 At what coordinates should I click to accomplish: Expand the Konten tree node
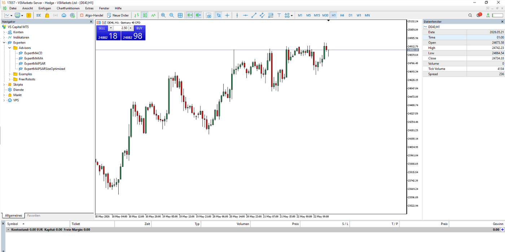4,32
